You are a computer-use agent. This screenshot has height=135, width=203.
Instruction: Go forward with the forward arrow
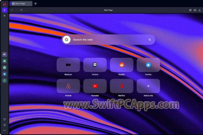coord(17,10)
